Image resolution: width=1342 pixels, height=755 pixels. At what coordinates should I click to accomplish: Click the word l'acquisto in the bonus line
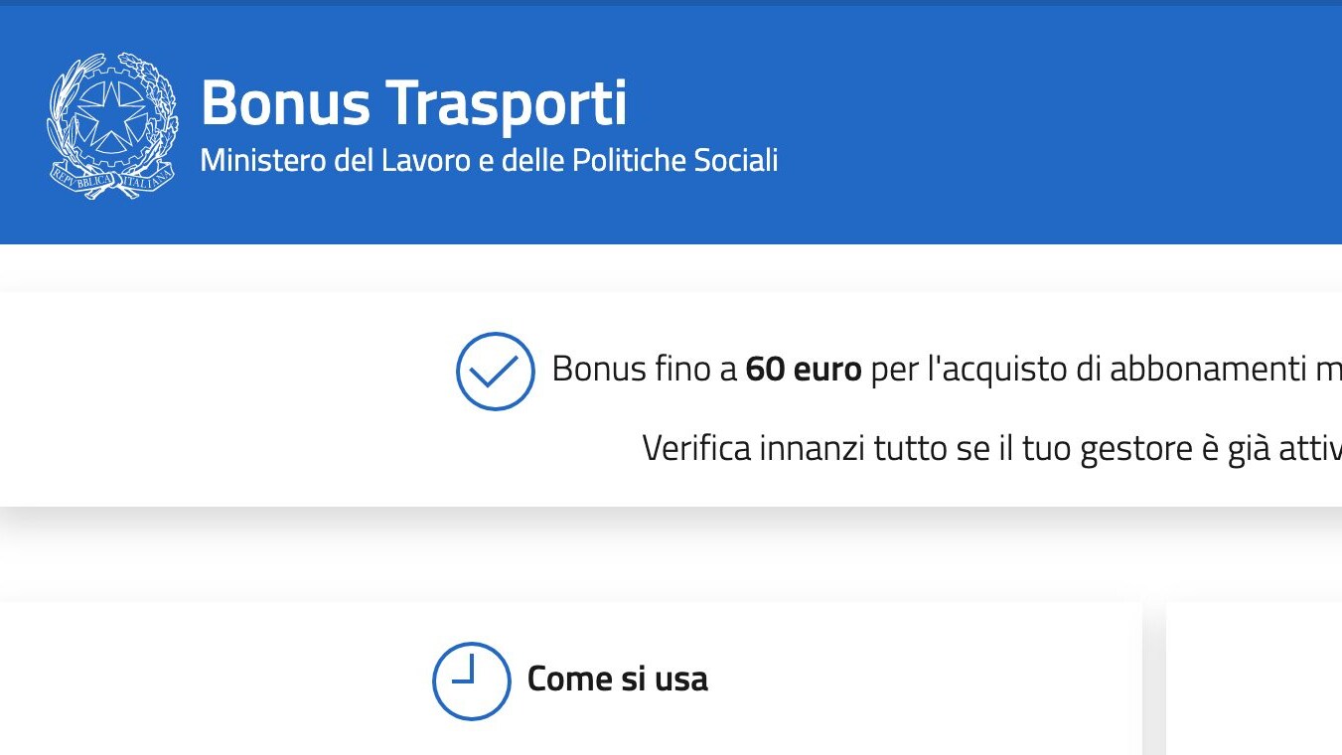click(x=1004, y=370)
